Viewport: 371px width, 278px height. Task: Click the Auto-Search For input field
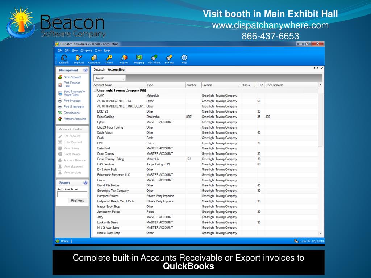click(72, 194)
